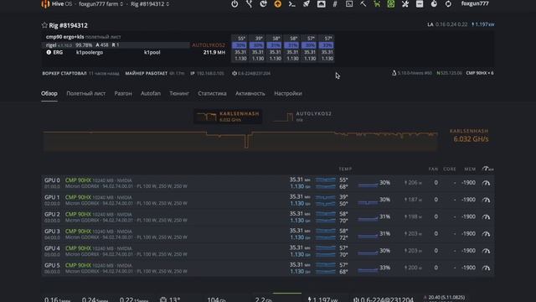Click the rocket flight sheet icon

click(307, 3)
